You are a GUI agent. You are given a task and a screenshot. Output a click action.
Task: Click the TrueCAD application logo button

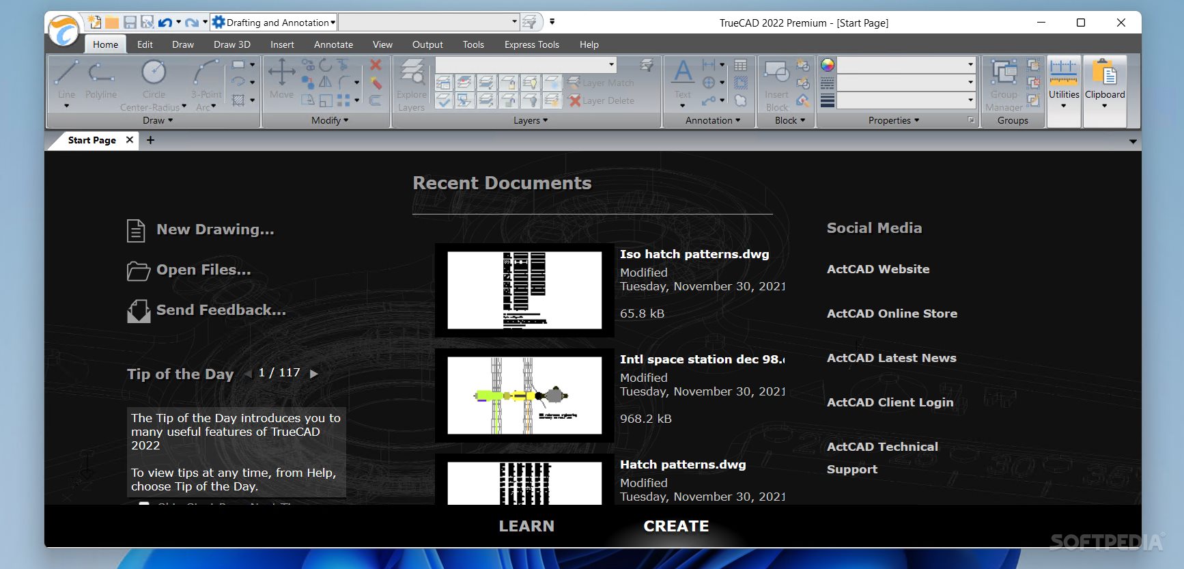tap(64, 31)
